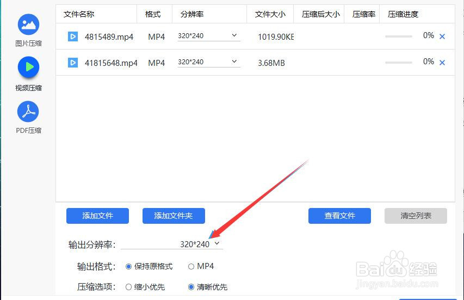Open resolution dropdown for 4815489.mp4 row
The height and width of the screenshot is (300, 464).
pos(209,36)
